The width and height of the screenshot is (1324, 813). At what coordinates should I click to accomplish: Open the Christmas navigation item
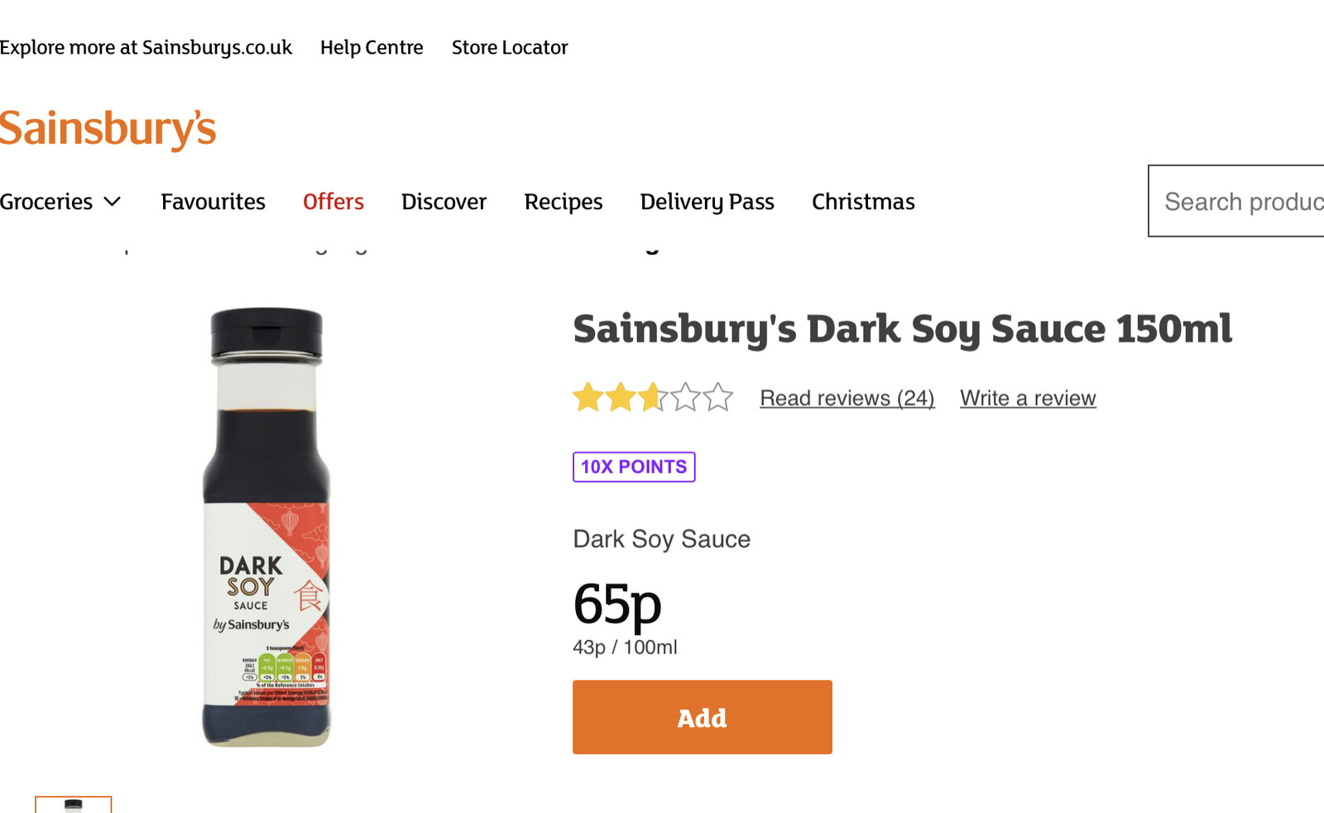(x=863, y=202)
